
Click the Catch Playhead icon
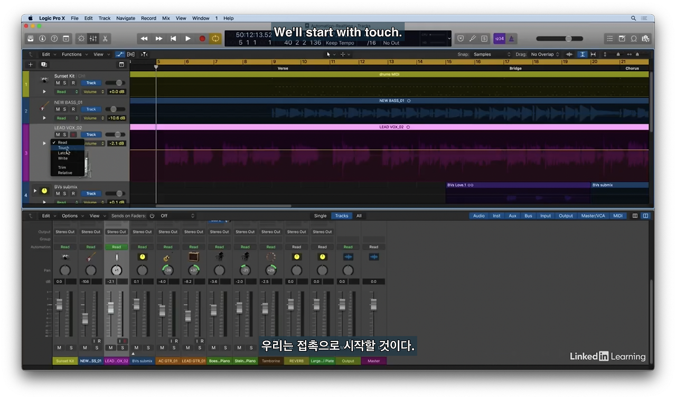pyautogui.click(x=144, y=54)
